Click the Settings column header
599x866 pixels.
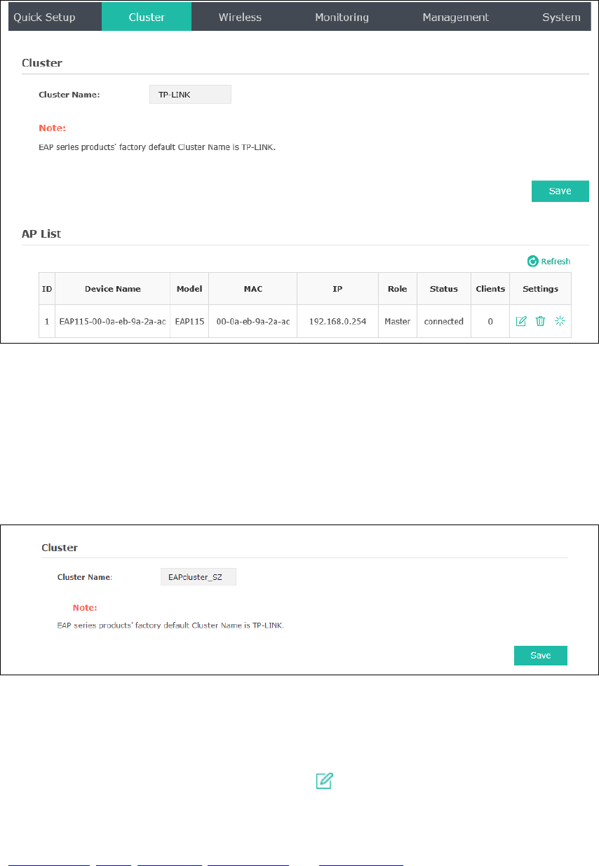coord(540,289)
